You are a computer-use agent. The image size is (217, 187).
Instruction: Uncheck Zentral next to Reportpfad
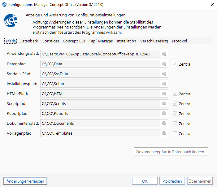(175, 114)
